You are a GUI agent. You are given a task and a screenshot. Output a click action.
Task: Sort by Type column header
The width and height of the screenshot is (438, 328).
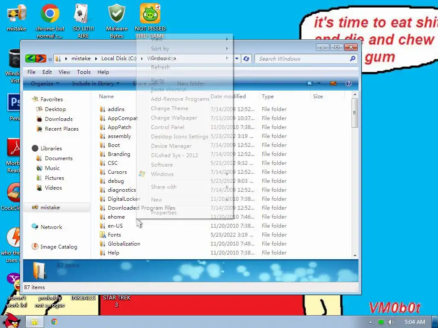[268, 96]
